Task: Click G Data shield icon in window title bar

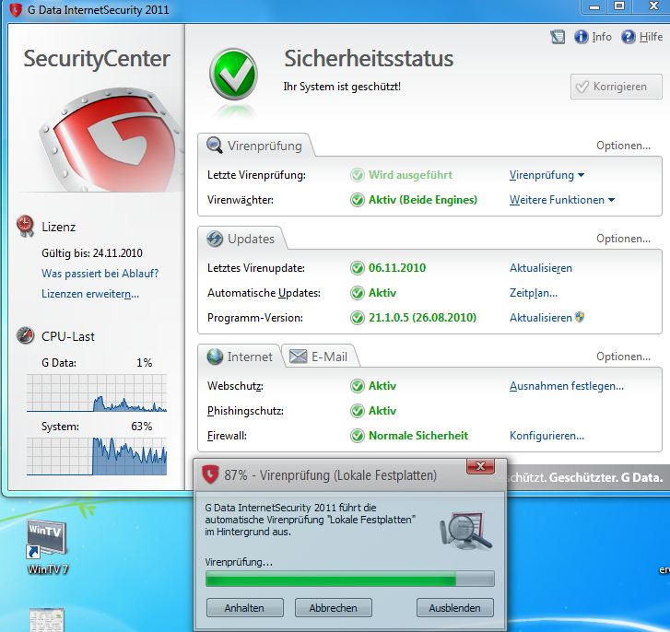Action: point(16,9)
